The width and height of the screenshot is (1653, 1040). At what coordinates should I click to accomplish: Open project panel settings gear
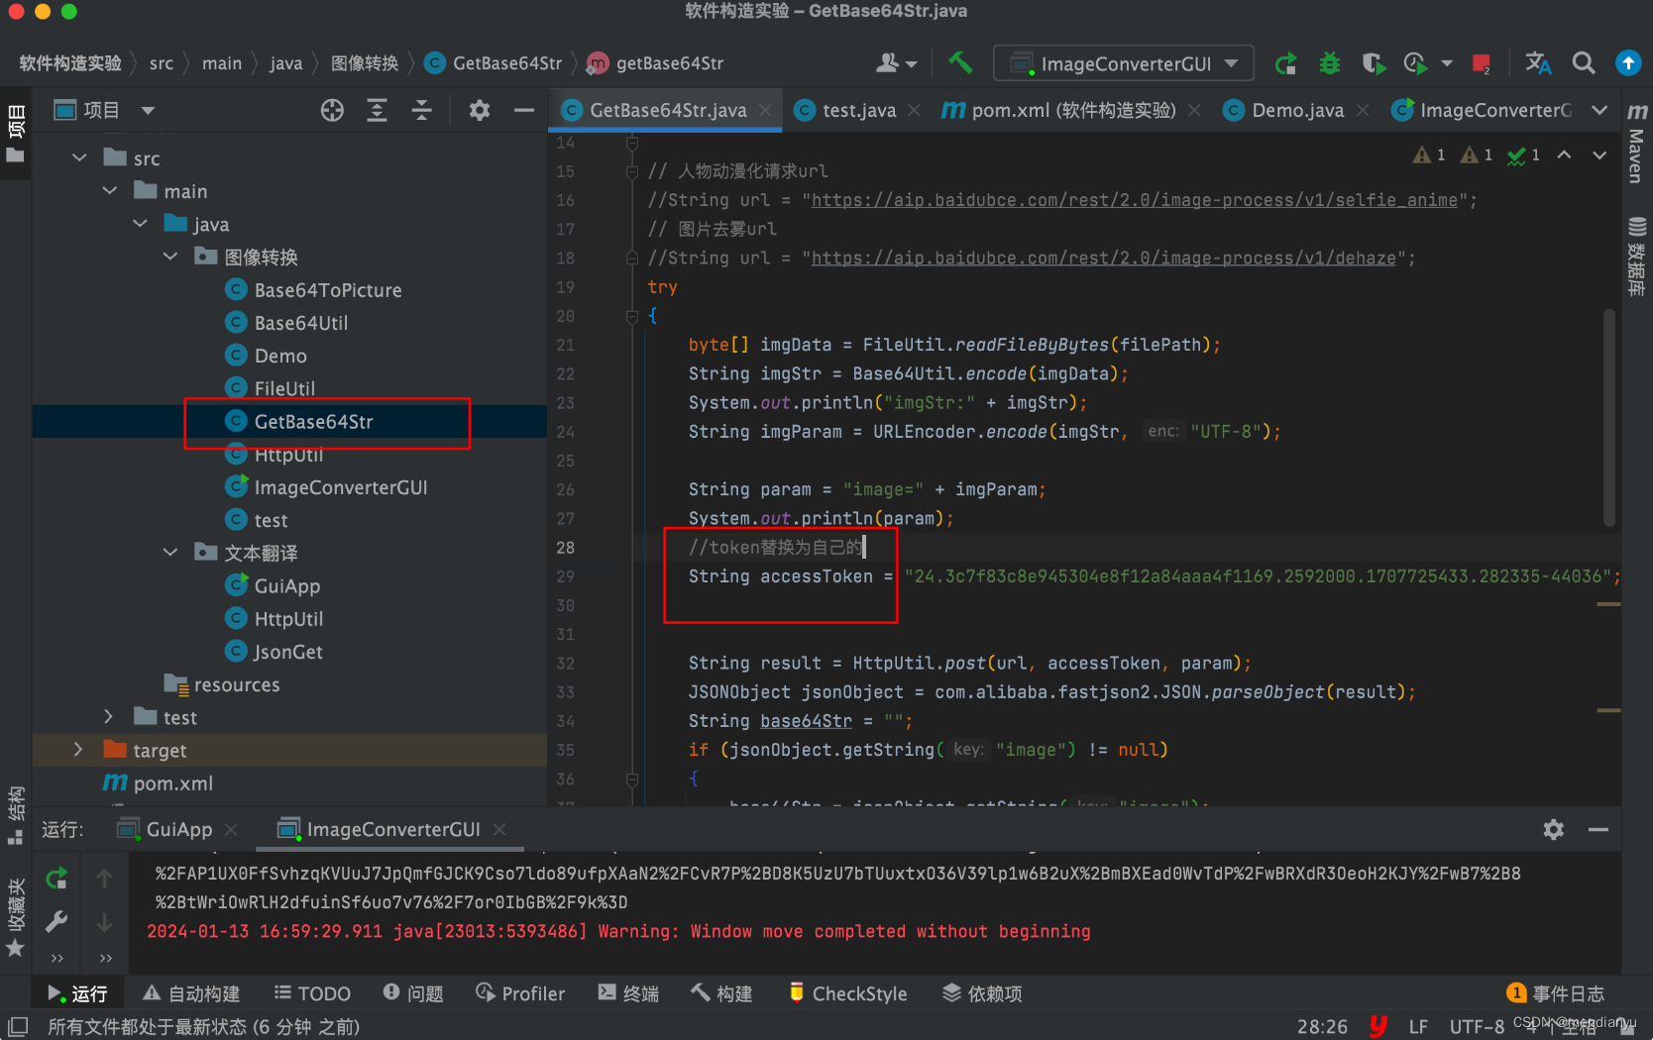[x=480, y=110]
